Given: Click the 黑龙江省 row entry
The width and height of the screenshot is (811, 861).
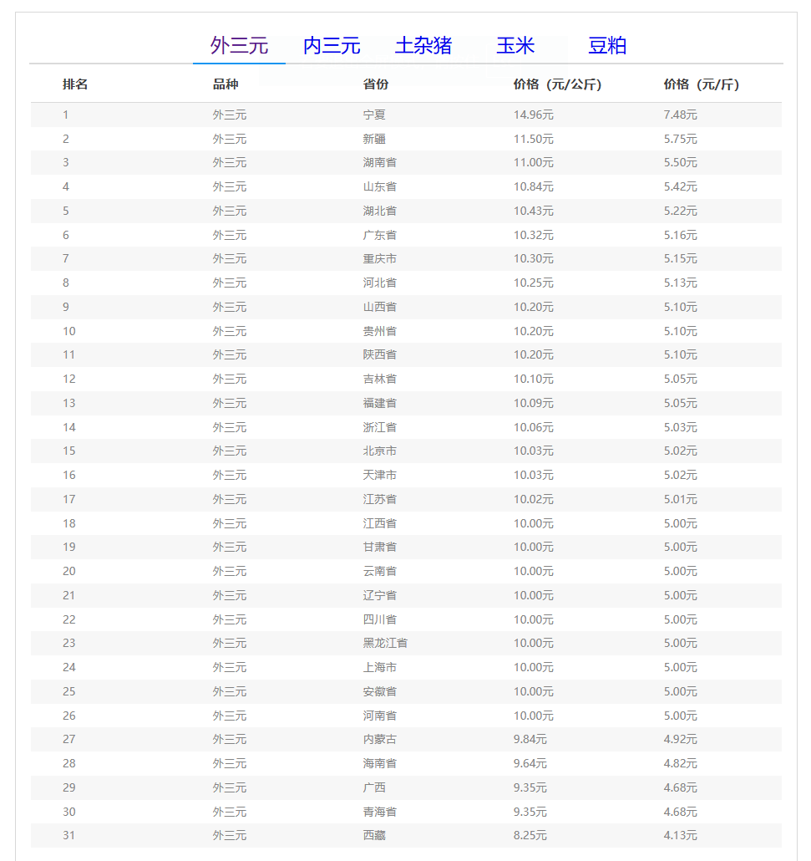Looking at the screenshot, I should point(385,643).
